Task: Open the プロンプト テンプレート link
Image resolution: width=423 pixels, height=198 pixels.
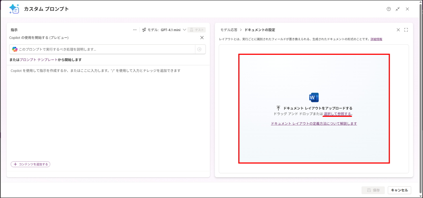Action: pyautogui.click(x=39, y=60)
